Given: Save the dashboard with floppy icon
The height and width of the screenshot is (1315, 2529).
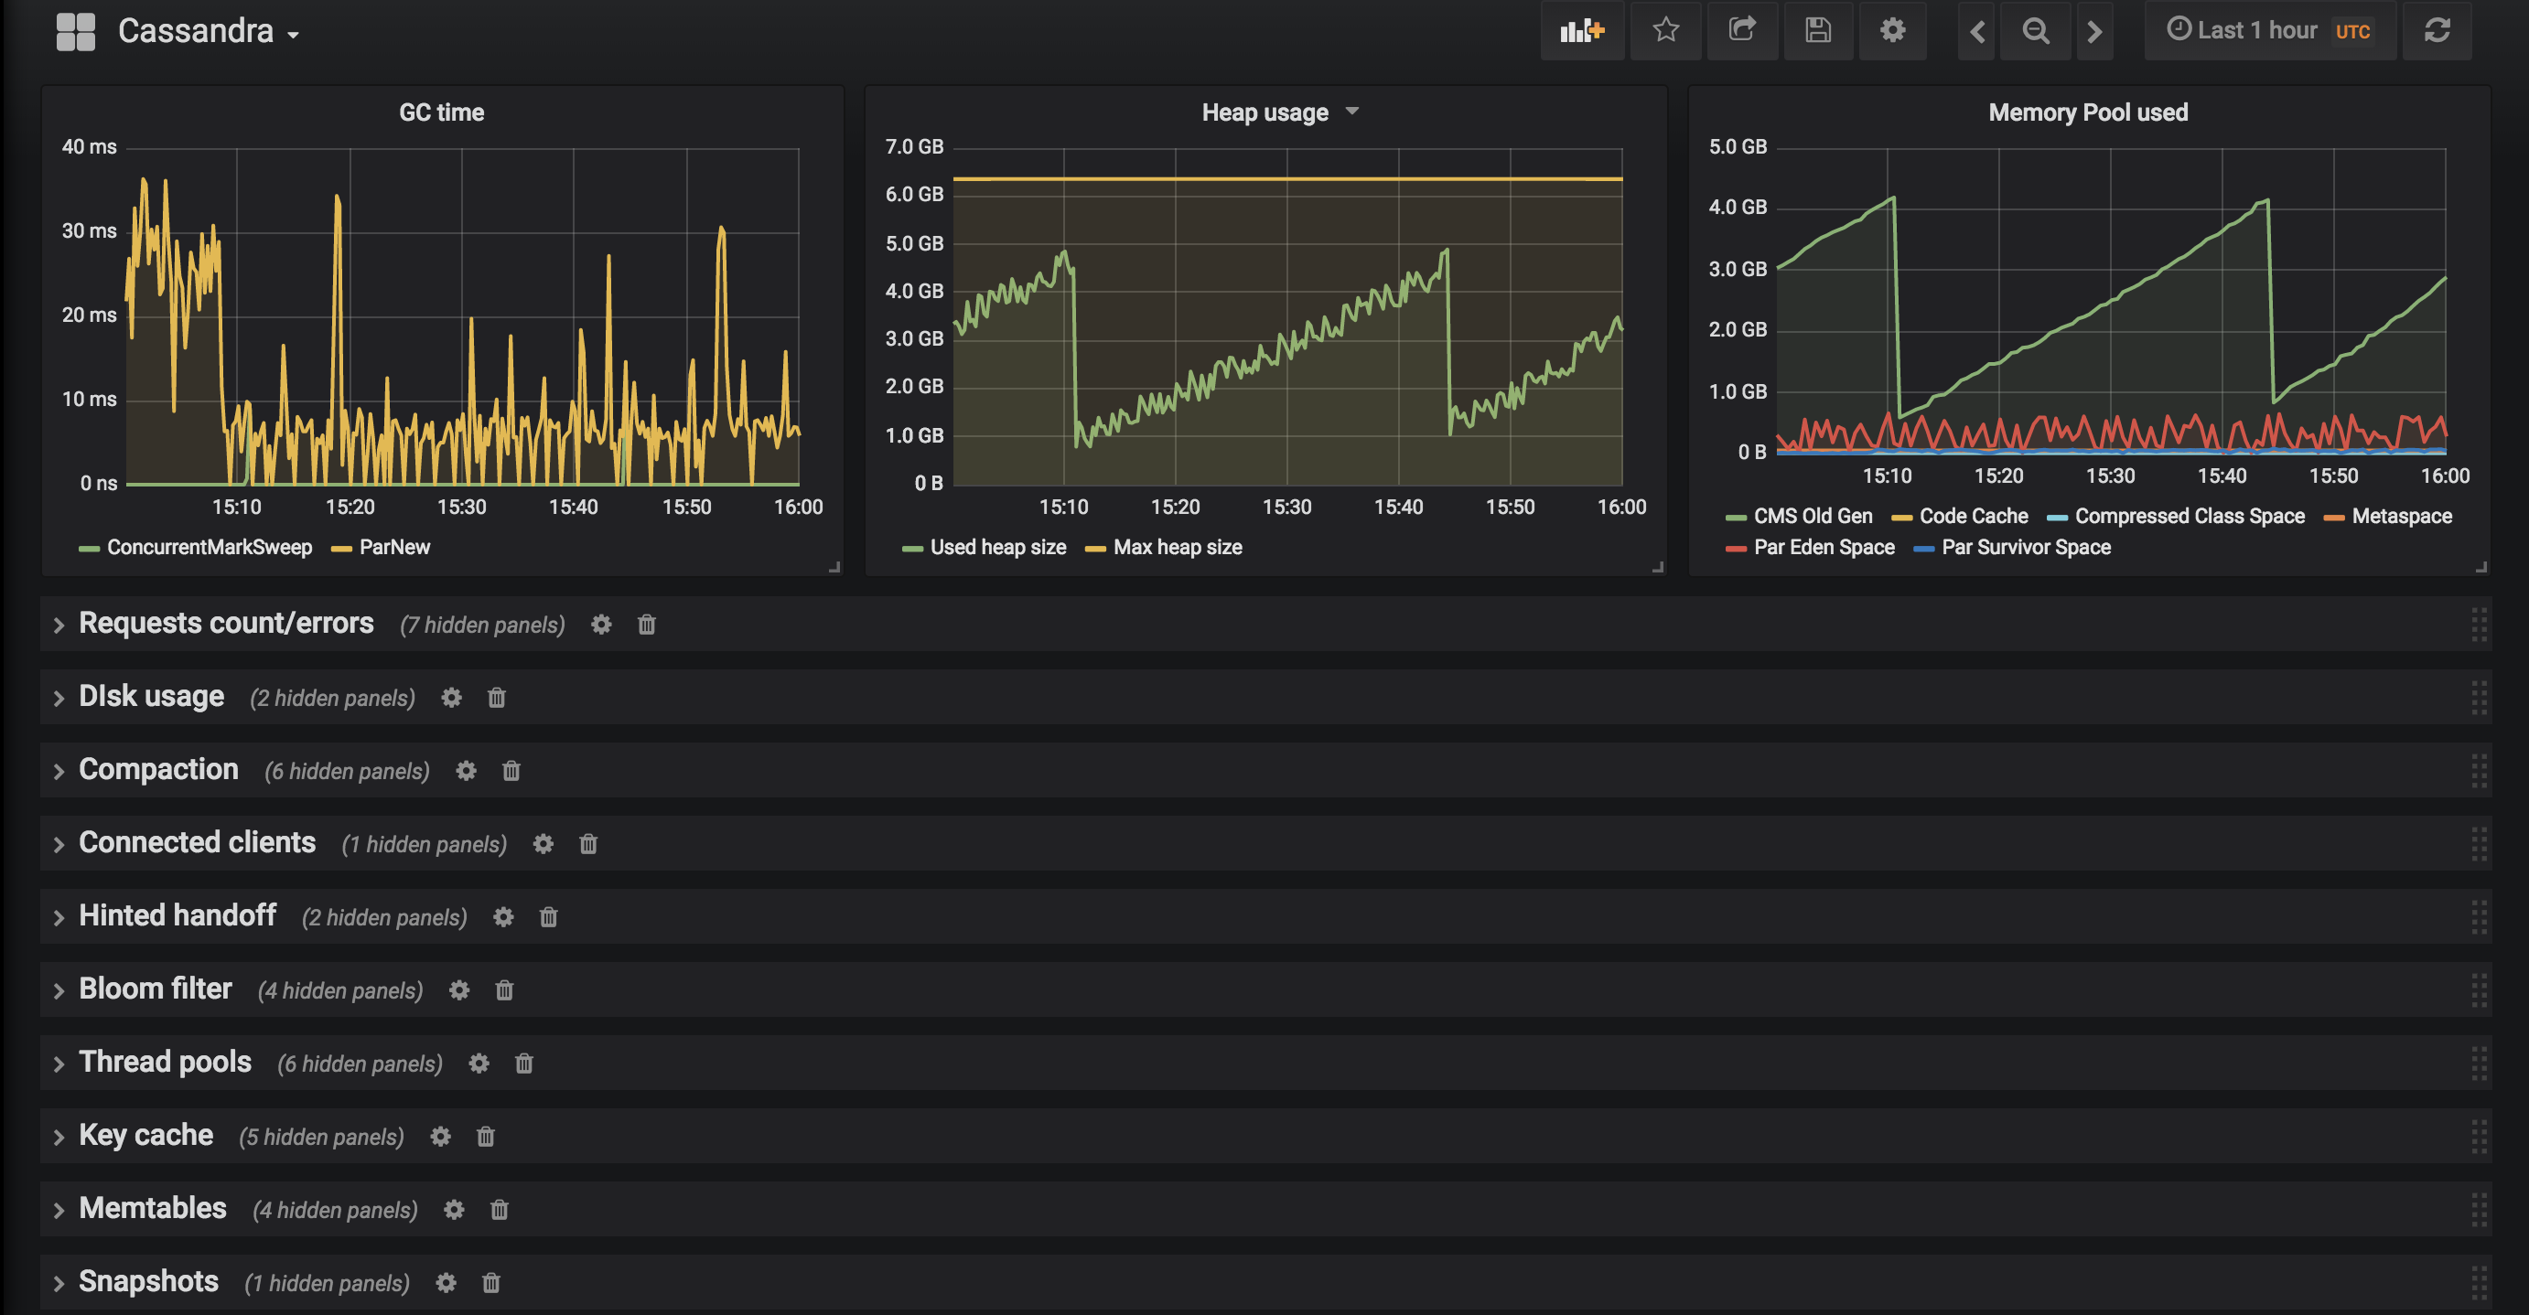Looking at the screenshot, I should 1817,30.
